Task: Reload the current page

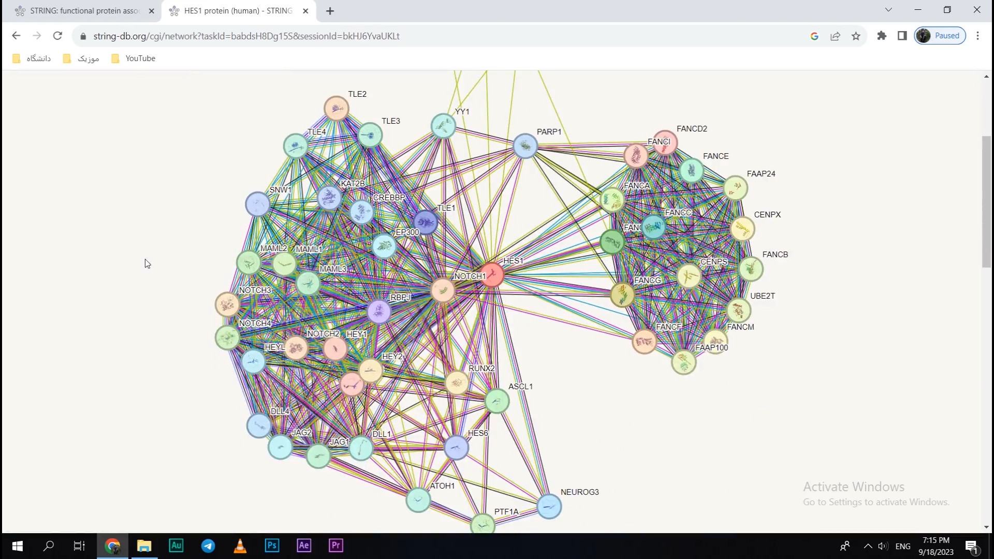Action: [x=57, y=36]
